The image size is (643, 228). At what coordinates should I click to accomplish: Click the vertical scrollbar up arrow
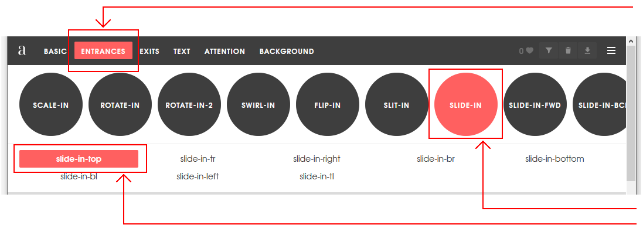click(x=631, y=41)
